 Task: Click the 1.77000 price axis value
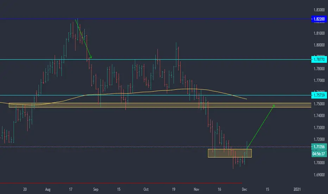319,80
